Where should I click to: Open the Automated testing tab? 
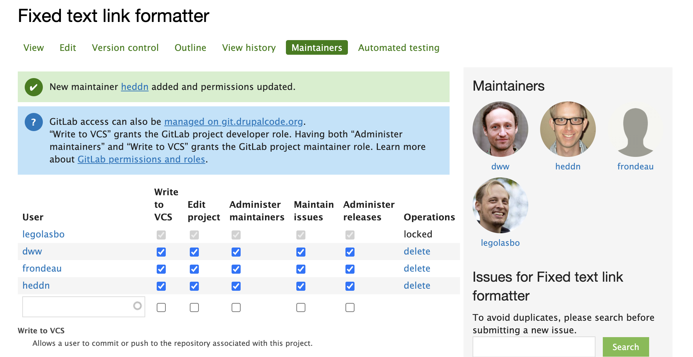point(398,47)
